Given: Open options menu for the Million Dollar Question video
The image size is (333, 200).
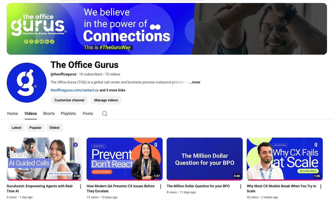Looking at the screenshot, I should point(240,186).
